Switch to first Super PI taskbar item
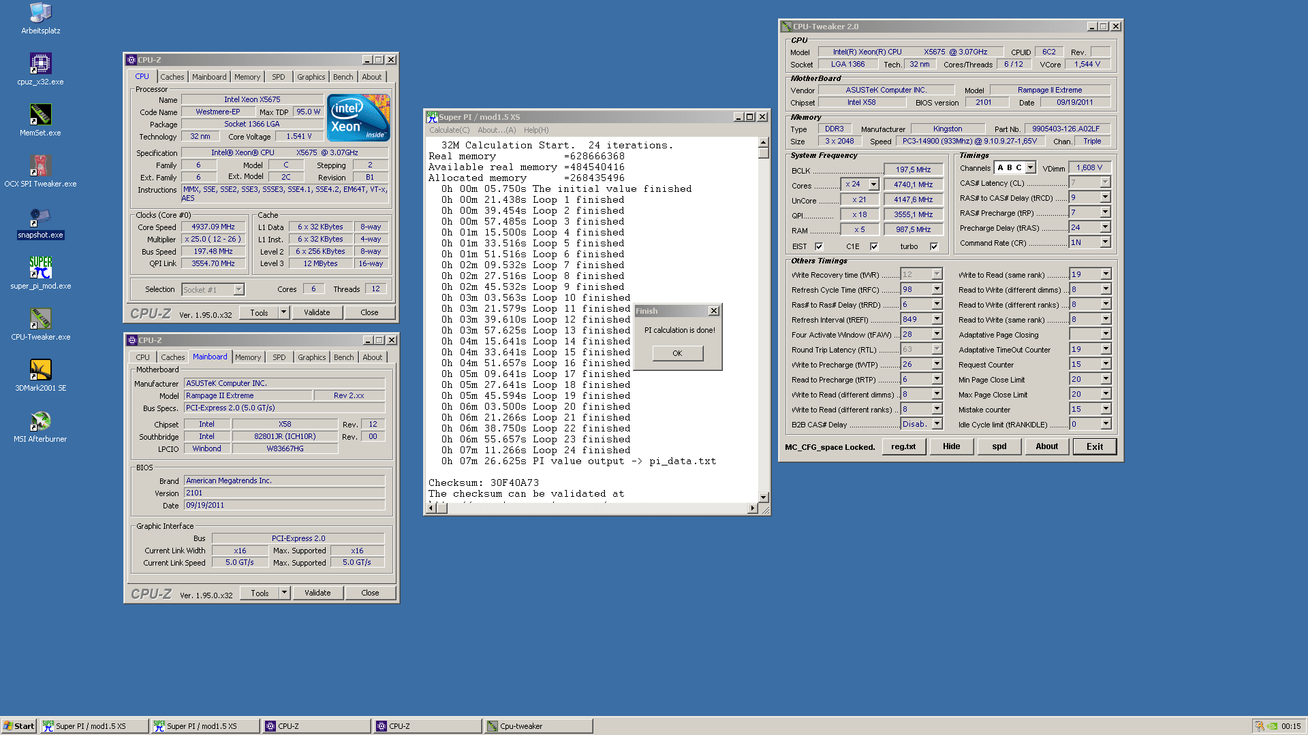 pos(94,726)
